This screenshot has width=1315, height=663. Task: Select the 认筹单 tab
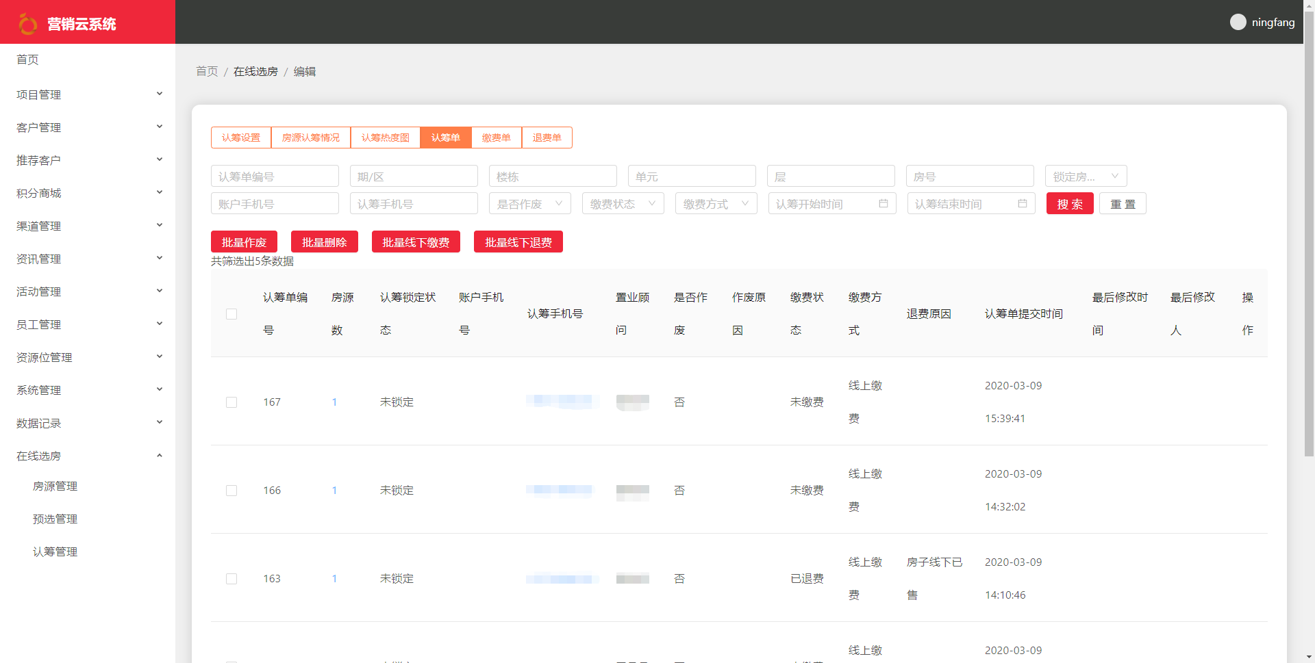pyautogui.click(x=446, y=138)
